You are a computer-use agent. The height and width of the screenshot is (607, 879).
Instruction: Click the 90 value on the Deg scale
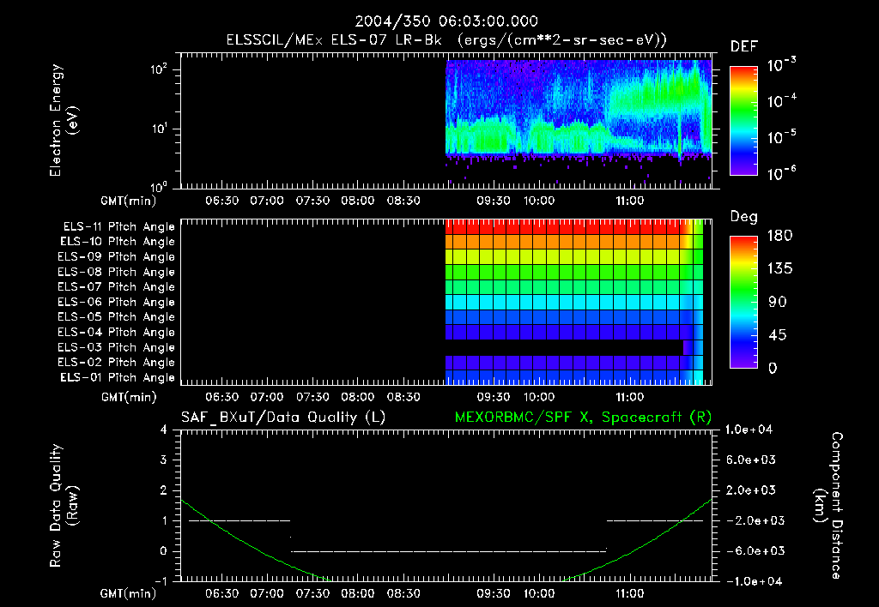[778, 303]
